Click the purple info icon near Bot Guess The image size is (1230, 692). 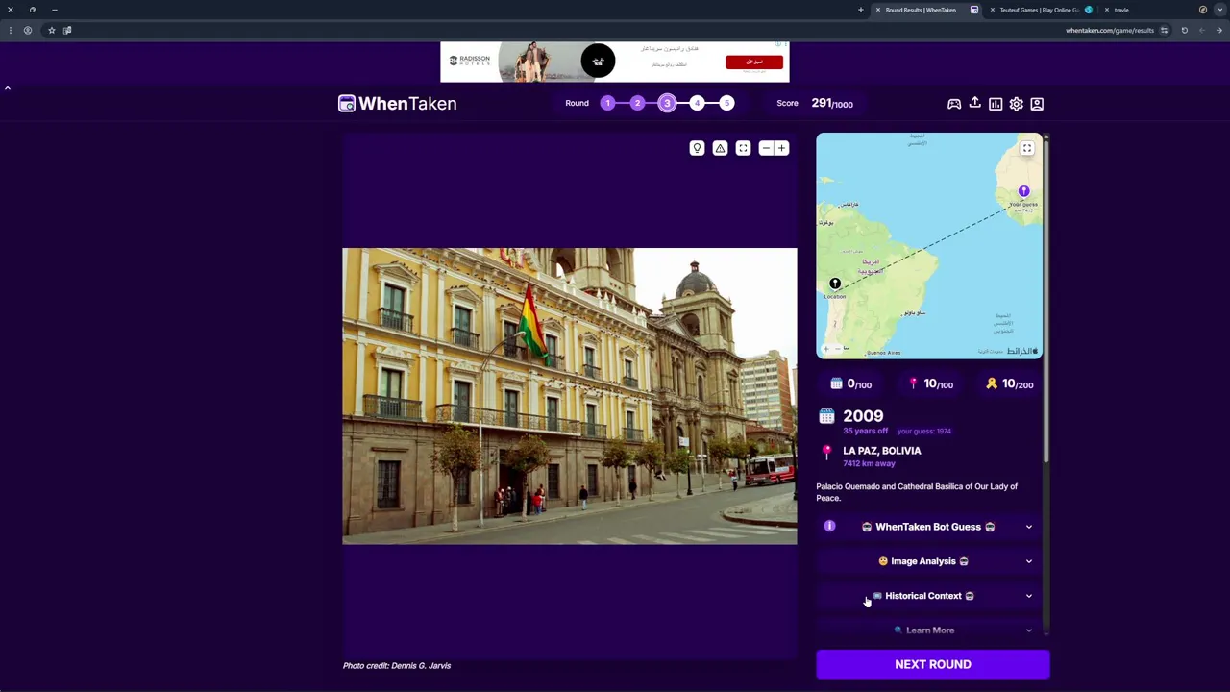tap(829, 527)
